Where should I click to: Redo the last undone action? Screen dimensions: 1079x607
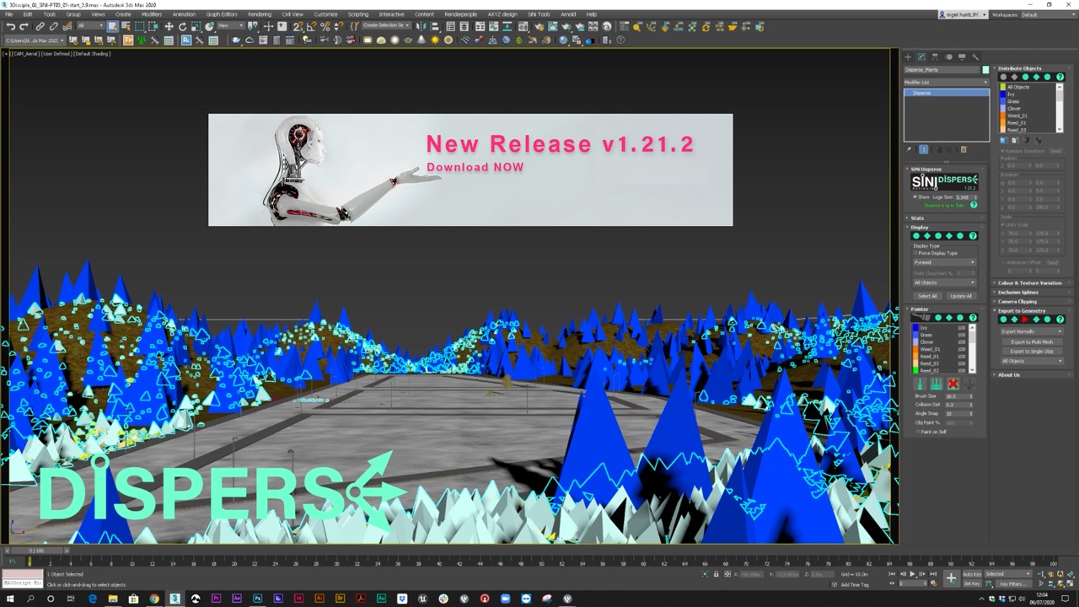(x=24, y=27)
